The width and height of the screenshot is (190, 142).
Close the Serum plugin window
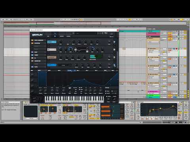point(118,30)
